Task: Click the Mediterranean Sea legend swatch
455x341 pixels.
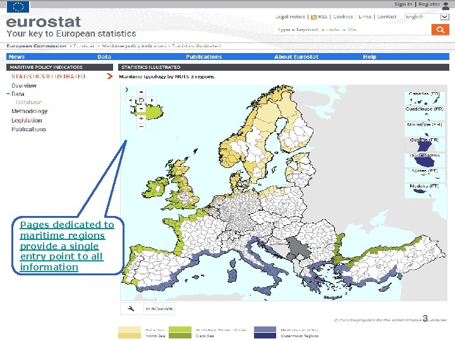Action: [x=265, y=330]
